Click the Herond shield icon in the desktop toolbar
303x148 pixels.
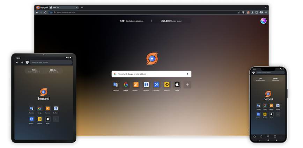(x=244, y=12)
